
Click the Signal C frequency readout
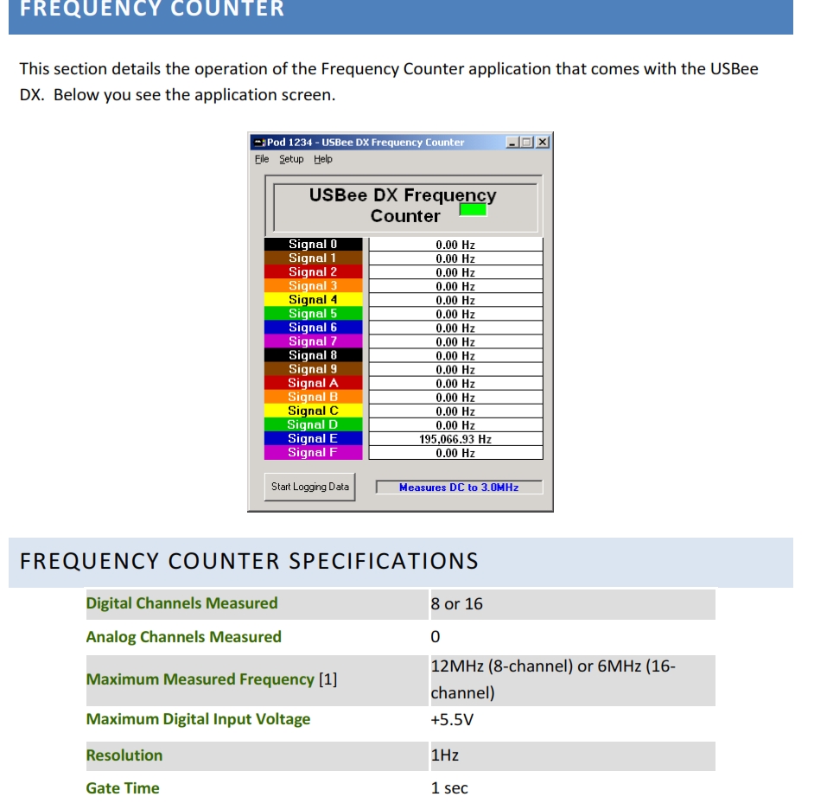click(455, 411)
